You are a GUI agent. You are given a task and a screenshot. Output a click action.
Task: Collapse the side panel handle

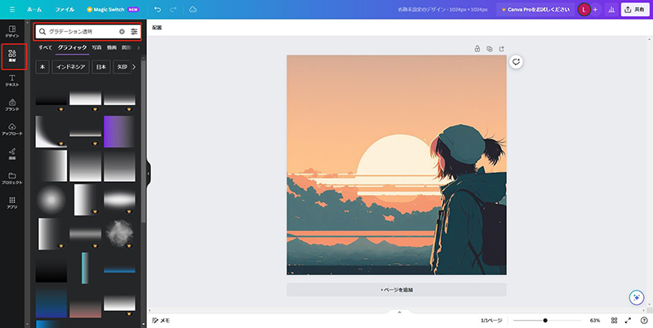(149, 173)
